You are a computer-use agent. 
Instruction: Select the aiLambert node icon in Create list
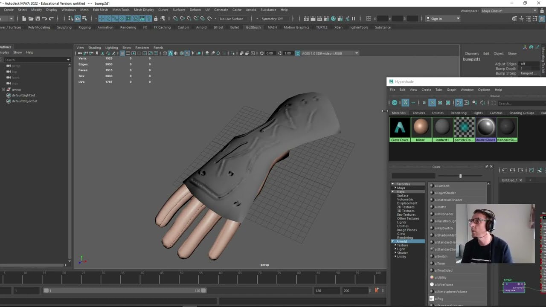click(432, 185)
